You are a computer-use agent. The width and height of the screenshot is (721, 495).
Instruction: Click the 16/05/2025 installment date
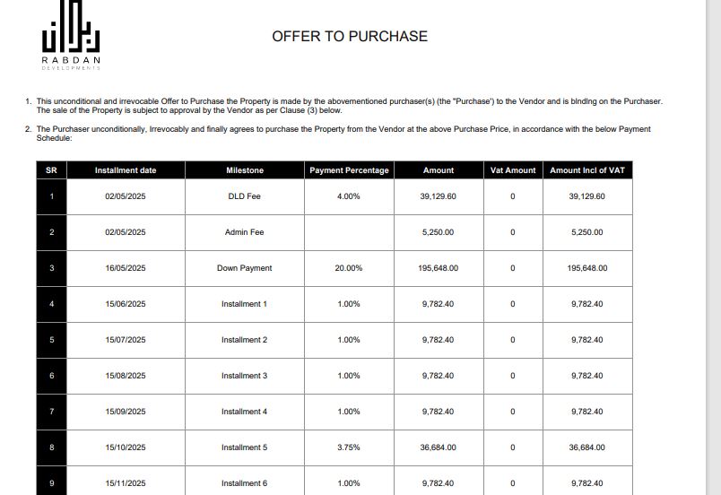coord(126,268)
